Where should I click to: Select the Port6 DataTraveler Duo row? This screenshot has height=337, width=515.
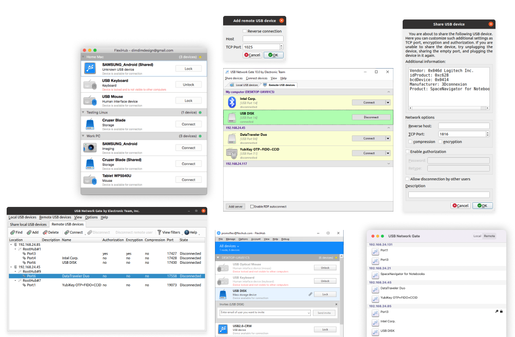107,276
